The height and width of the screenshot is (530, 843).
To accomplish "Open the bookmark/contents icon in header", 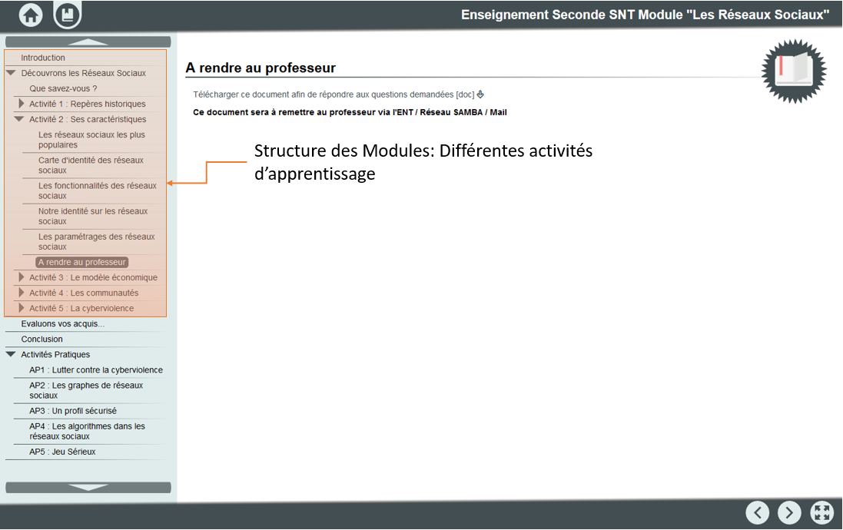I will click(67, 14).
